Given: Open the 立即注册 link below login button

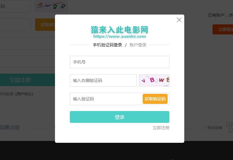Looking at the screenshot, I should (x=161, y=128).
